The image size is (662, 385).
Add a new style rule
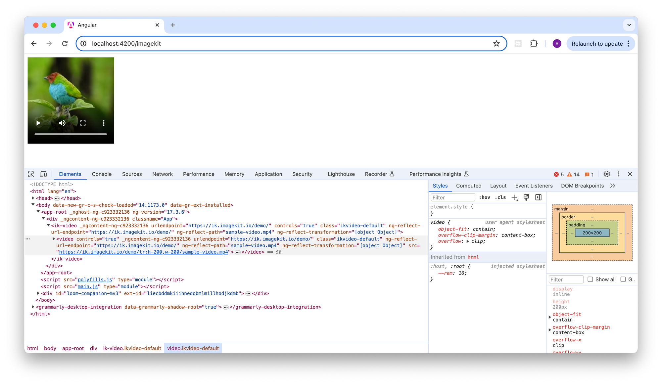[514, 197]
